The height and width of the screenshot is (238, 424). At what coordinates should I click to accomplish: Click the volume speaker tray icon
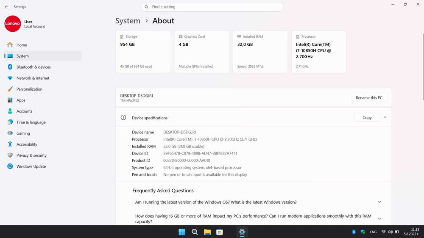pyautogui.click(x=390, y=232)
